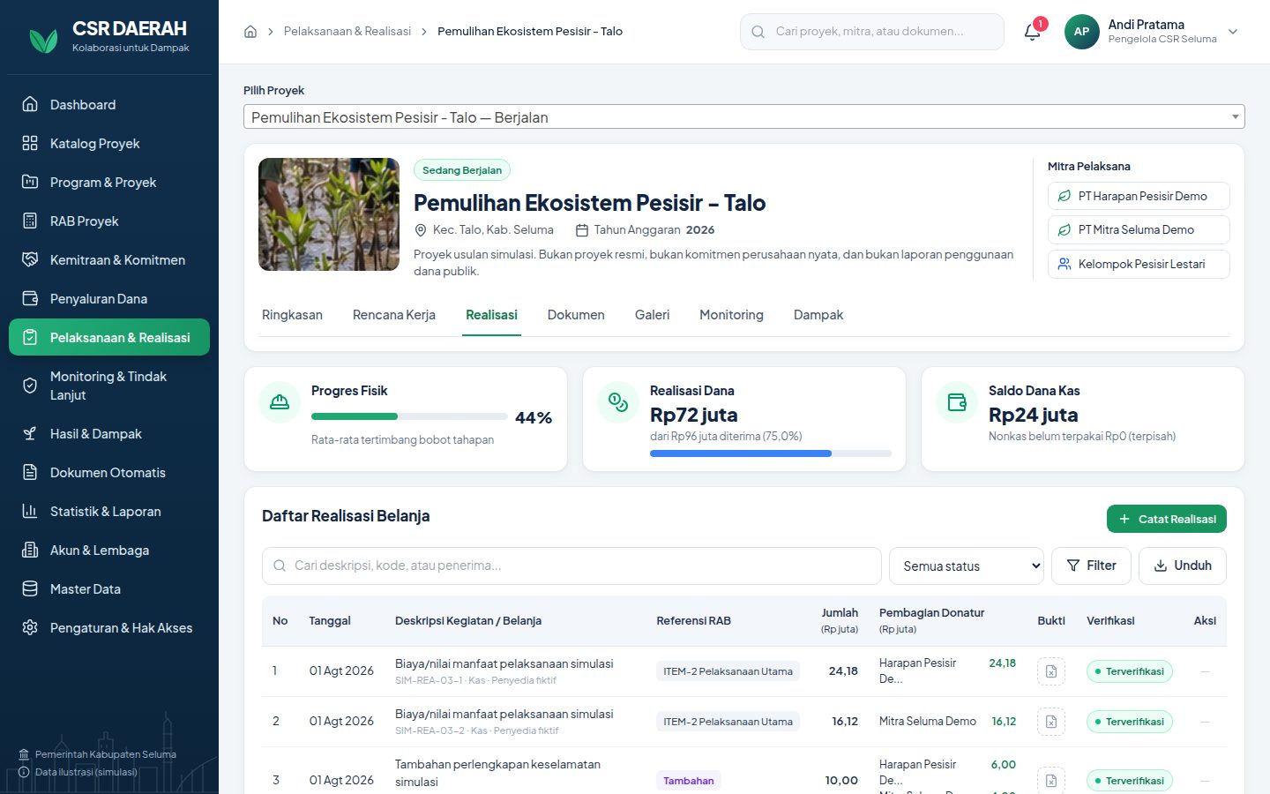This screenshot has height=794, width=1270.
Task: Select partner PT Mitra Seluma Demo
Action: pyautogui.click(x=1139, y=229)
